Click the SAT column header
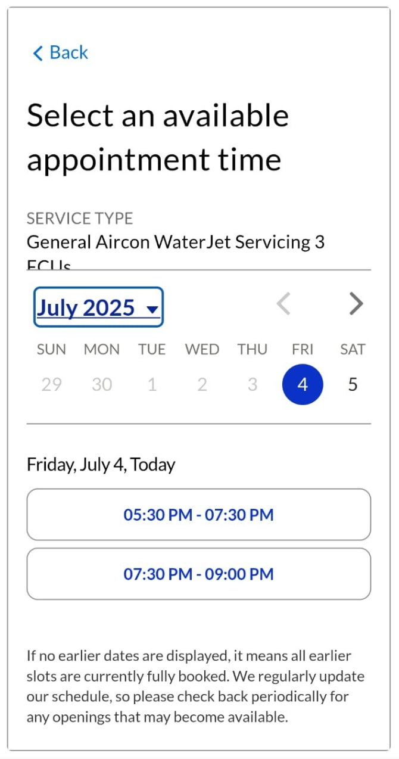Screen dimensions: 399x759 tap(353, 350)
